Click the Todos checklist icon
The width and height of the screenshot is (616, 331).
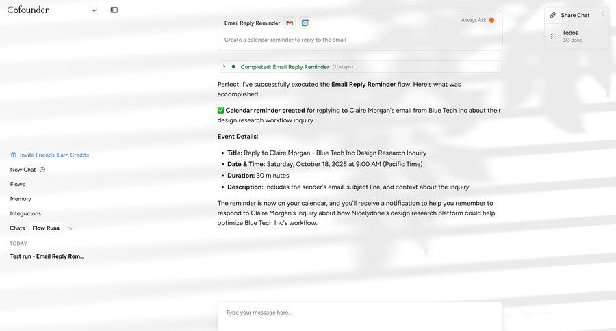tap(553, 36)
